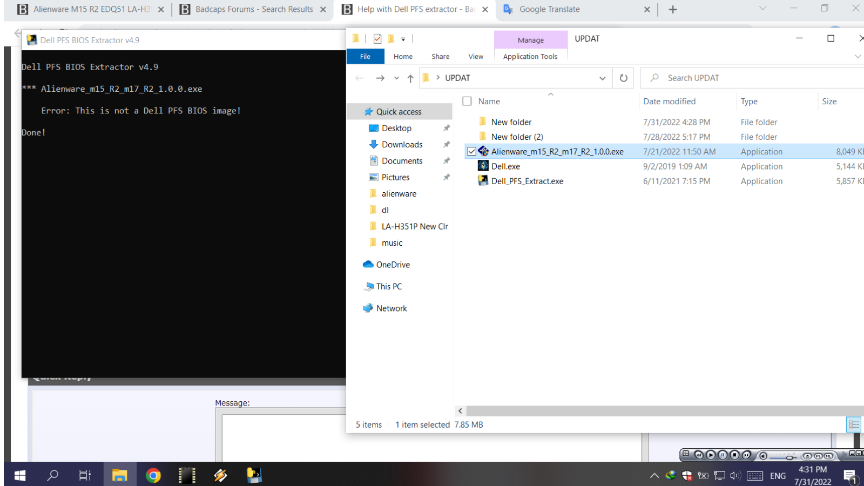Open the View ribbon tab

475,57
